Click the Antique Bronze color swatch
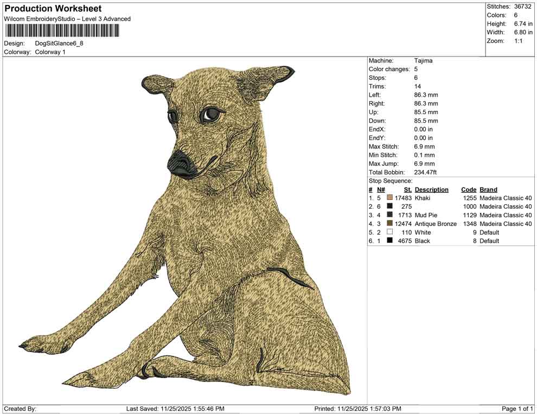Viewport: 537px width, 414px height. tap(389, 224)
